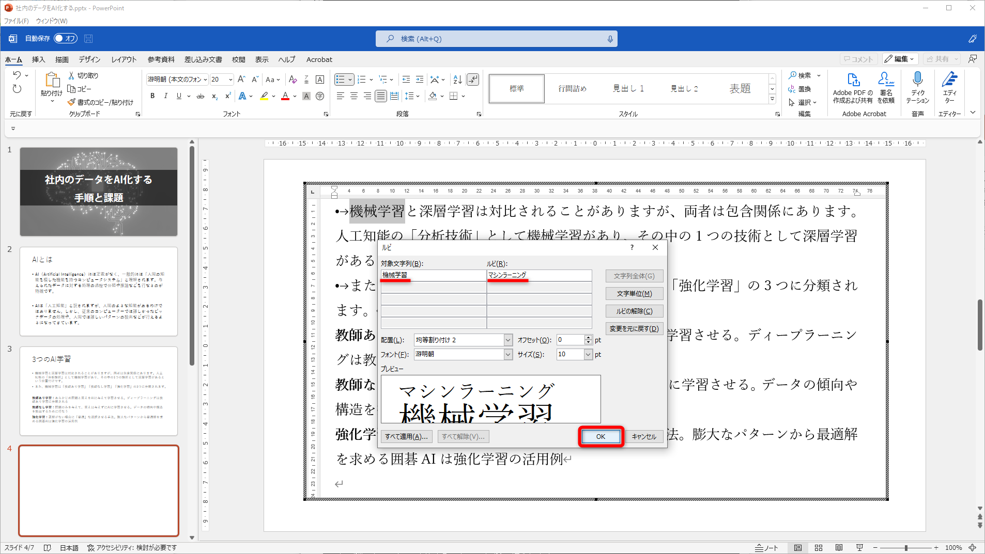Viewport: 985px width, 554px height.
Task: Apply bold formatting from the Font group
Action: click(152, 96)
